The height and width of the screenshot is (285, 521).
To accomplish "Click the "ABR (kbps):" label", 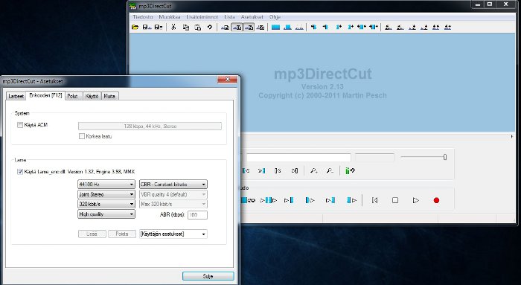I will [x=172, y=215].
